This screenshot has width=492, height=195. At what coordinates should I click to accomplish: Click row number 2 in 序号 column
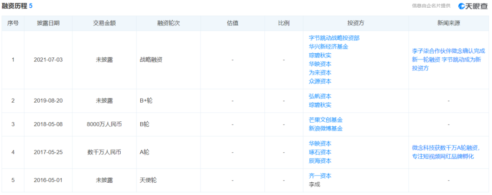coord(13,101)
